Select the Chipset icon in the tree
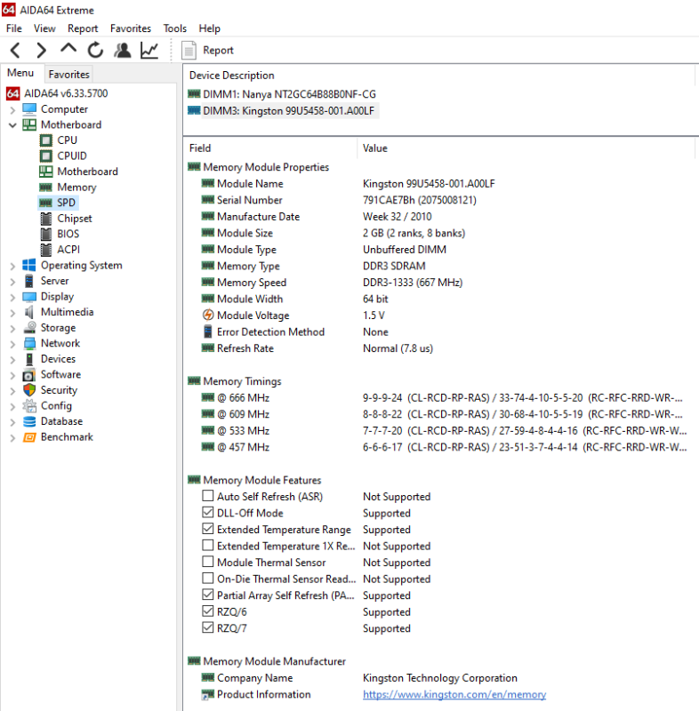 [x=46, y=219]
